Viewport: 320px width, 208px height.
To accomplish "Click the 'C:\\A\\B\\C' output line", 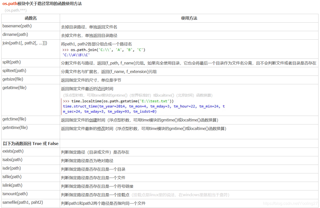I will click(x=76, y=55).
